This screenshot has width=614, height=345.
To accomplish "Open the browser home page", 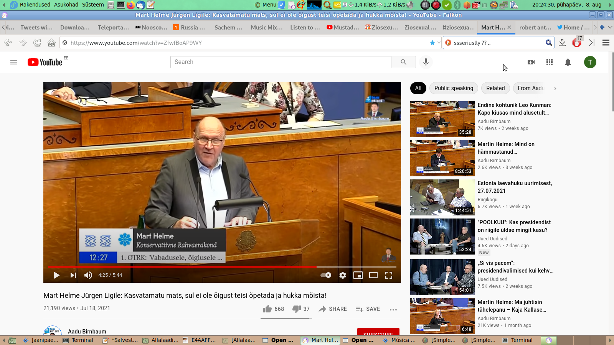I will tap(51, 43).
